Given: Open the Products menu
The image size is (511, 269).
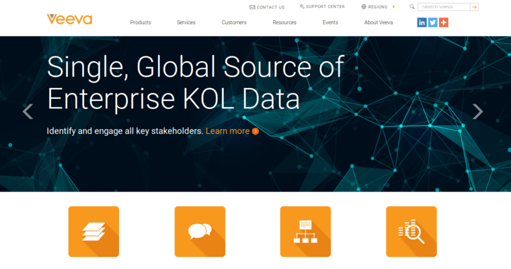Looking at the screenshot, I should (x=141, y=22).
